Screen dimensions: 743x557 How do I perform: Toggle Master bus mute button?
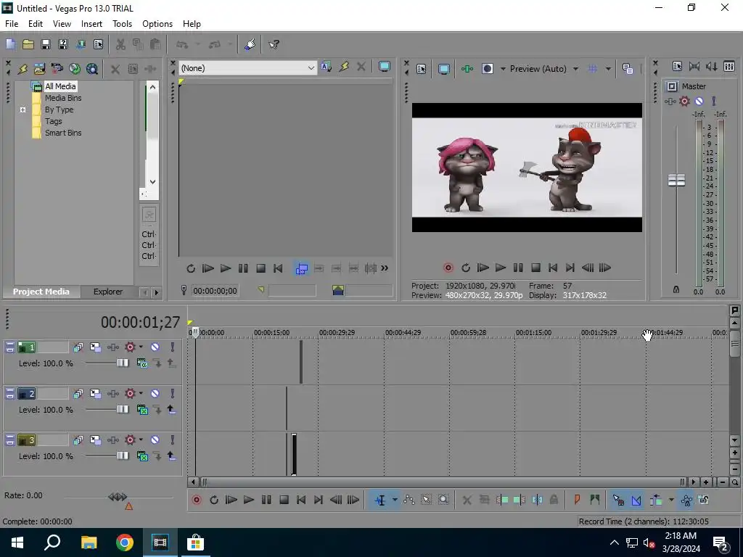(x=699, y=101)
